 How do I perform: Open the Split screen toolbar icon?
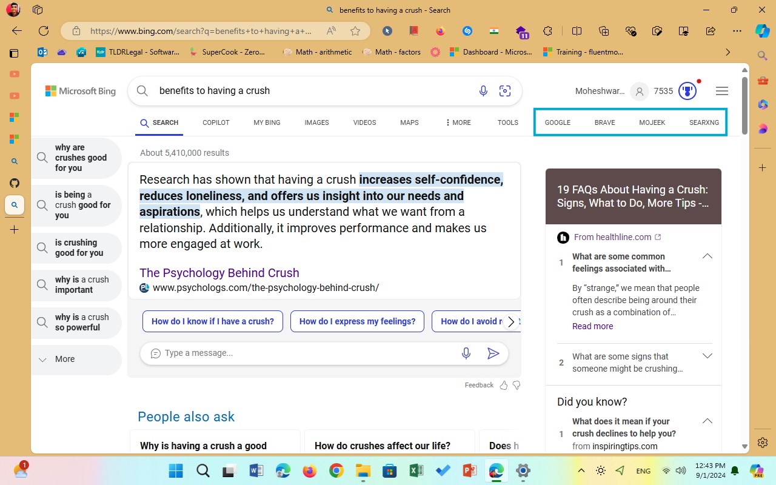pyautogui.click(x=577, y=31)
